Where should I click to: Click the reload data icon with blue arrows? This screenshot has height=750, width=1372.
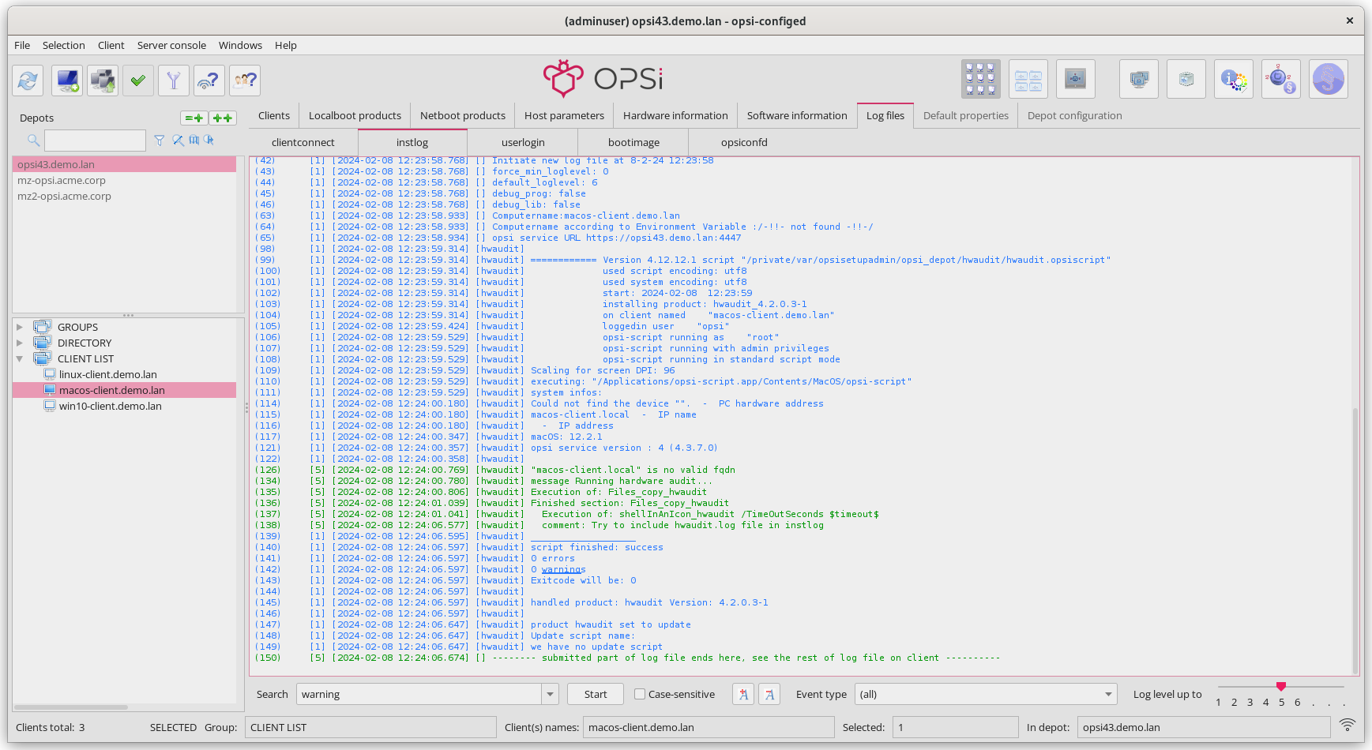[28, 80]
